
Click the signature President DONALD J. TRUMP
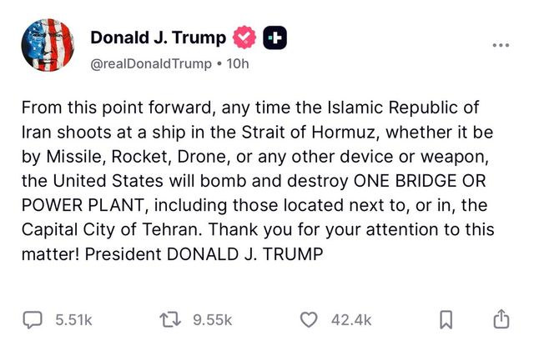204,254
